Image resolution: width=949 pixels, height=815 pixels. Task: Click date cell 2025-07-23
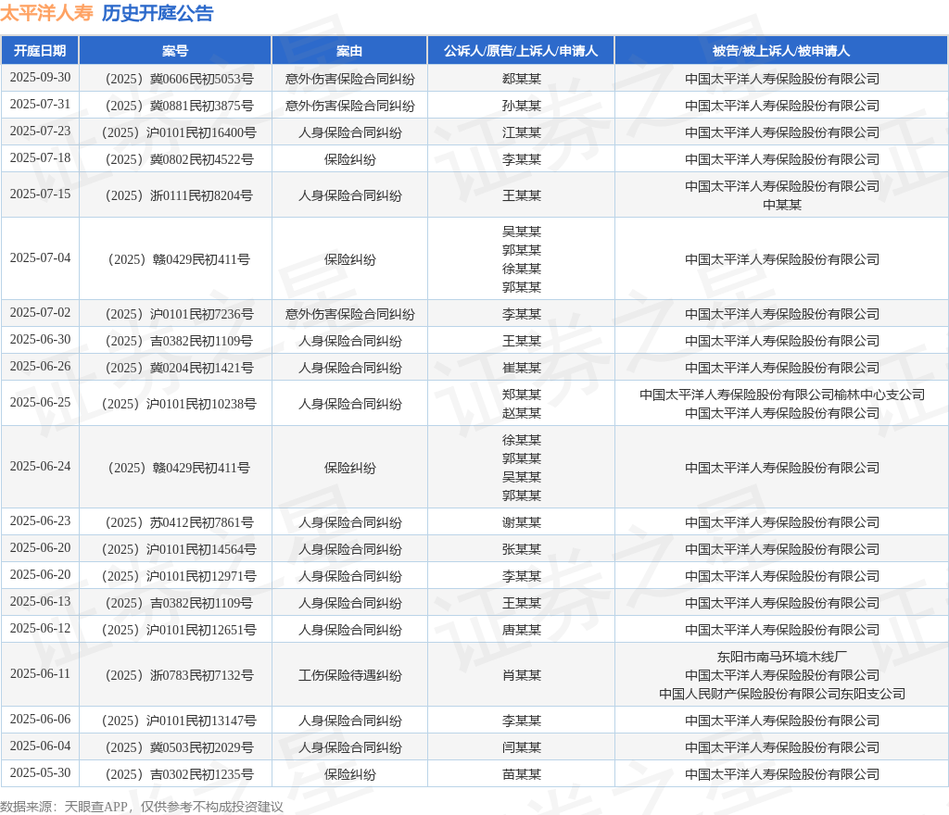pos(40,132)
